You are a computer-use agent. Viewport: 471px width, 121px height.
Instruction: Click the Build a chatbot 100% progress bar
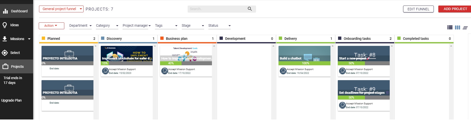pyautogui.click(x=304, y=63)
